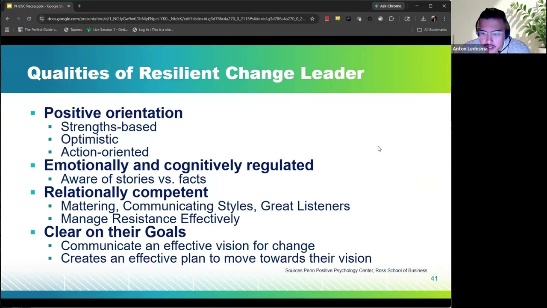Click 'Creates an effective plan' bullet
Image resolution: width=547 pixels, height=308 pixels.
[216, 258]
